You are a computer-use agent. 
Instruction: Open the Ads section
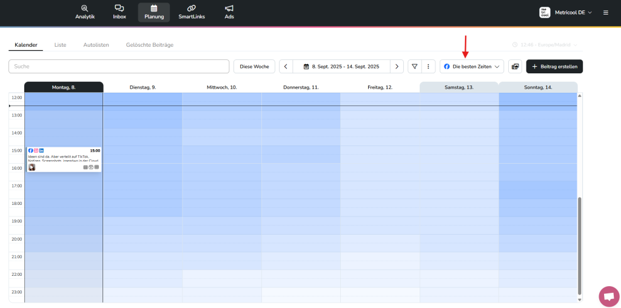tap(229, 12)
